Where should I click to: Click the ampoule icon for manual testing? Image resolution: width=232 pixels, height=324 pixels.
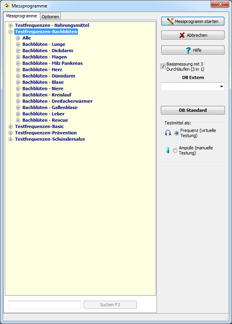pyautogui.click(x=168, y=150)
